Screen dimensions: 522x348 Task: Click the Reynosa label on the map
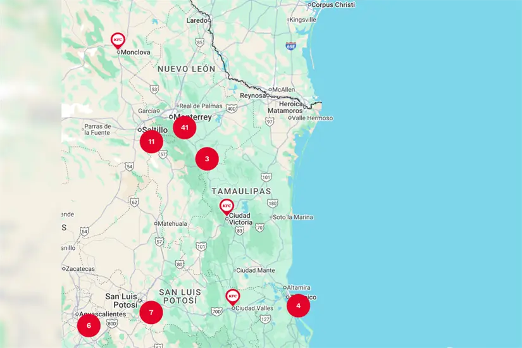tap(252, 96)
